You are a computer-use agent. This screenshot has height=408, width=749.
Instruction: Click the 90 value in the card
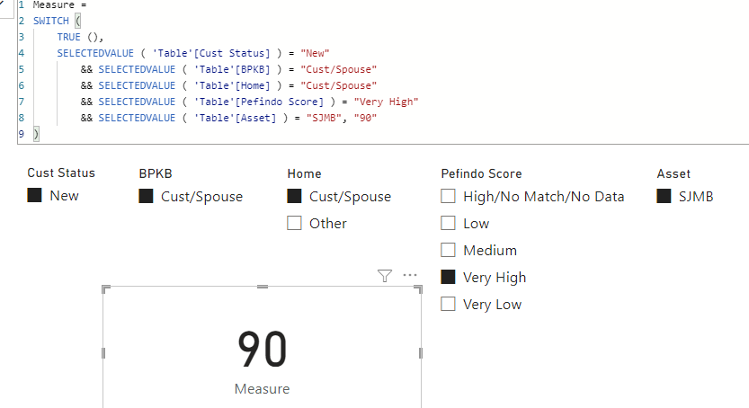263,350
